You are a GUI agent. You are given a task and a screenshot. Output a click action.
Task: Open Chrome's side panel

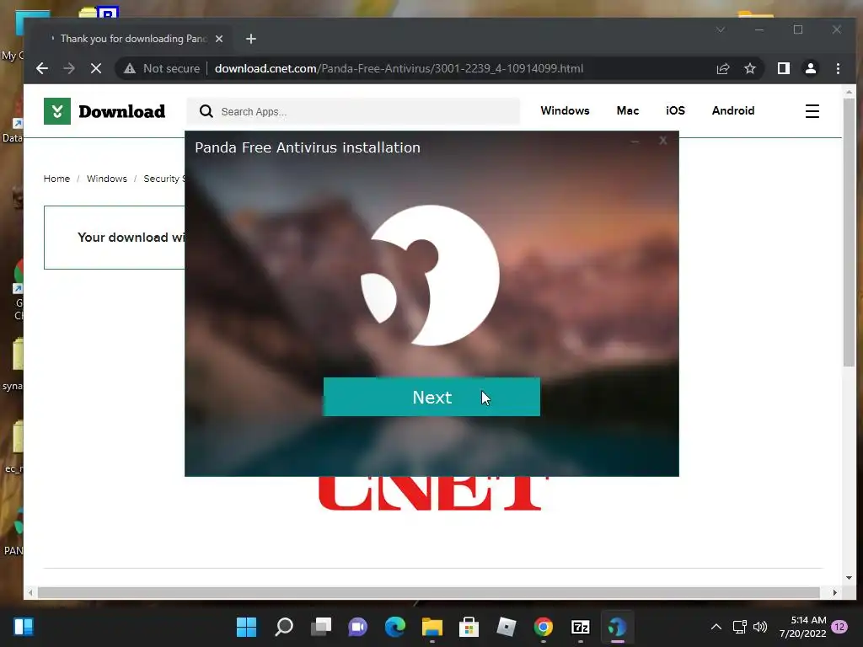[x=783, y=68]
